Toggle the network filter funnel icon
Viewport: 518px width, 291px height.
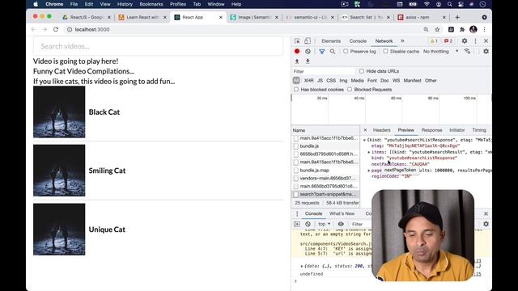tap(322, 52)
